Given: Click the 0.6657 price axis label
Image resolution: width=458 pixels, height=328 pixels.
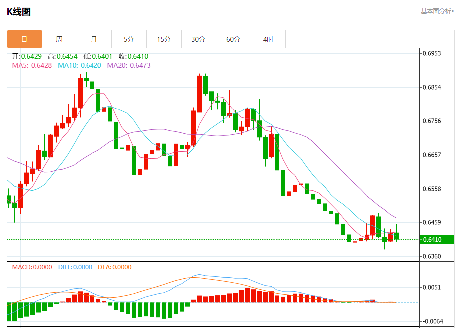Looking at the screenshot, I should [432, 155].
